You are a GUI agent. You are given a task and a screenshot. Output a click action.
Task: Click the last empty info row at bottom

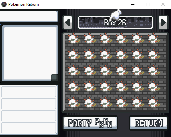click(x=29, y=128)
